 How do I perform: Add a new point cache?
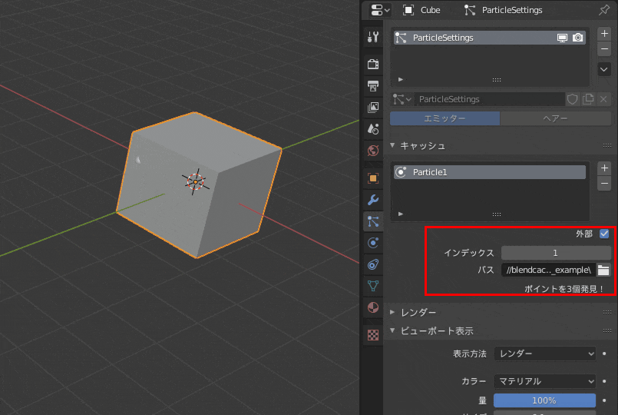[604, 168]
